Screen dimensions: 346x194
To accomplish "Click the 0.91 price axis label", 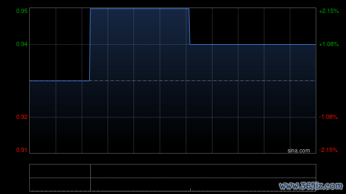I will (x=22, y=150).
